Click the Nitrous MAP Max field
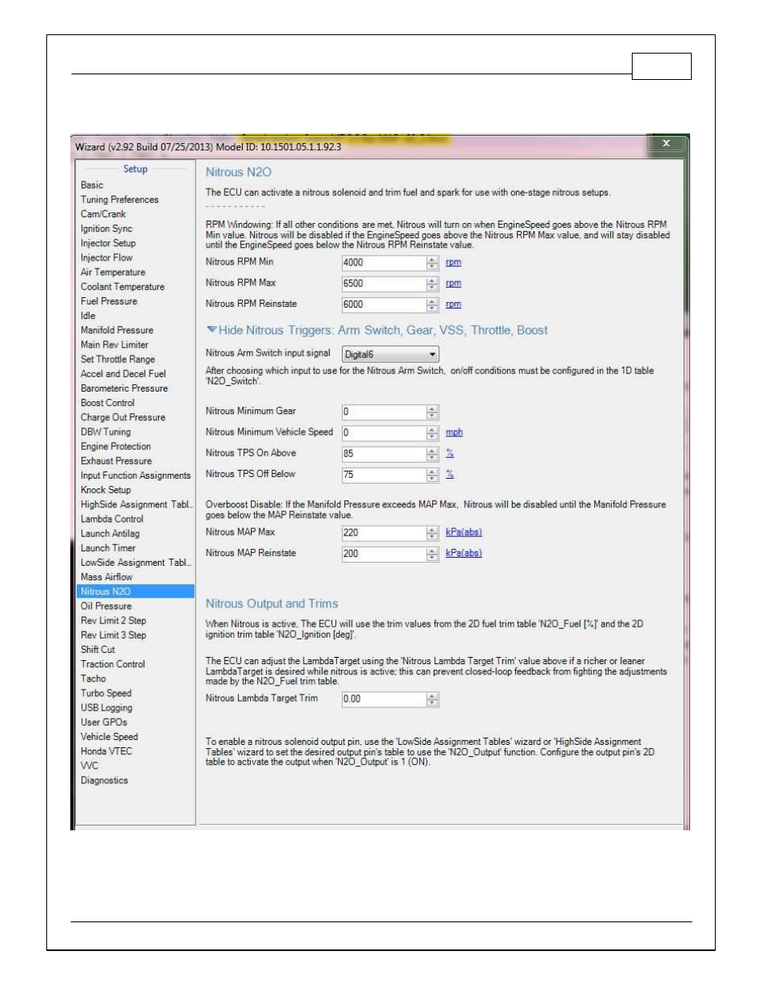This screenshot has height=987, width=762. point(383,533)
